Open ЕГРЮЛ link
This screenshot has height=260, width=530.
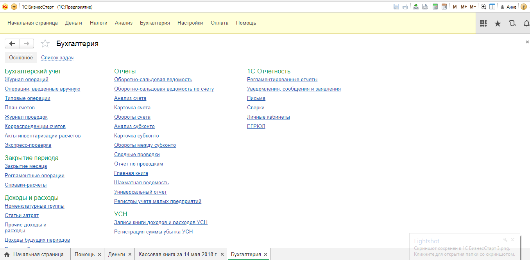tap(256, 126)
